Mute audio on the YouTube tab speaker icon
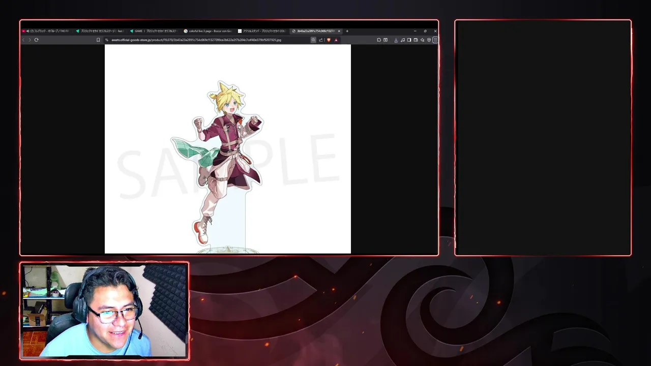 coord(28,31)
